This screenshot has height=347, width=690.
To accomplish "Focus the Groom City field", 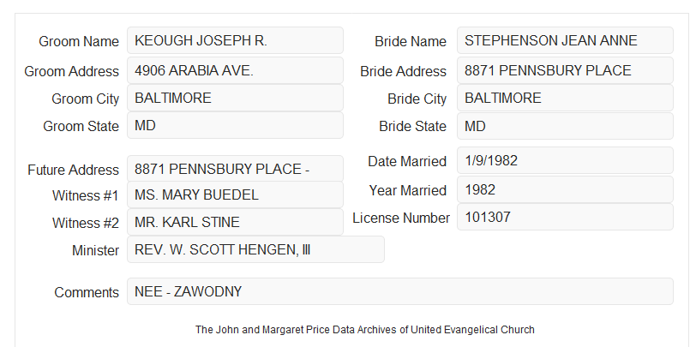I will click(235, 98).
